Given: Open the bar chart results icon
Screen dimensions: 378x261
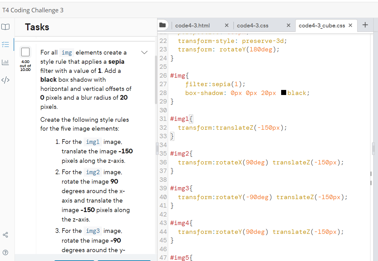Looking at the screenshot, I should 6,62.
